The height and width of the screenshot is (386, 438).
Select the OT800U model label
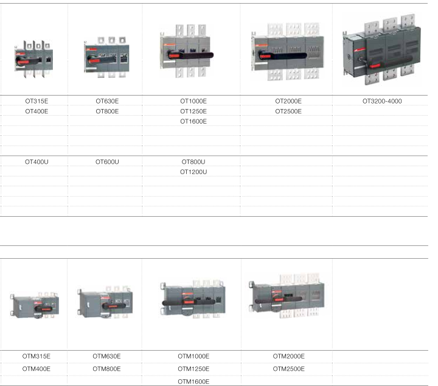[x=193, y=162]
